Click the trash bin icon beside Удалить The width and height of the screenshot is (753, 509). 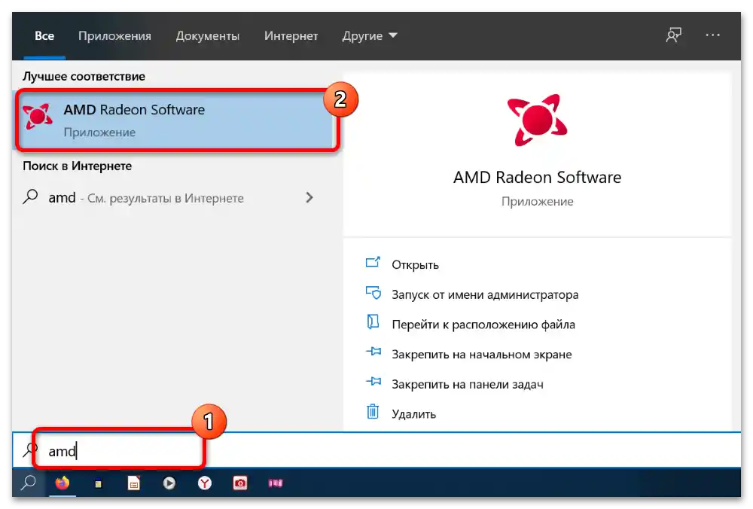click(x=373, y=412)
